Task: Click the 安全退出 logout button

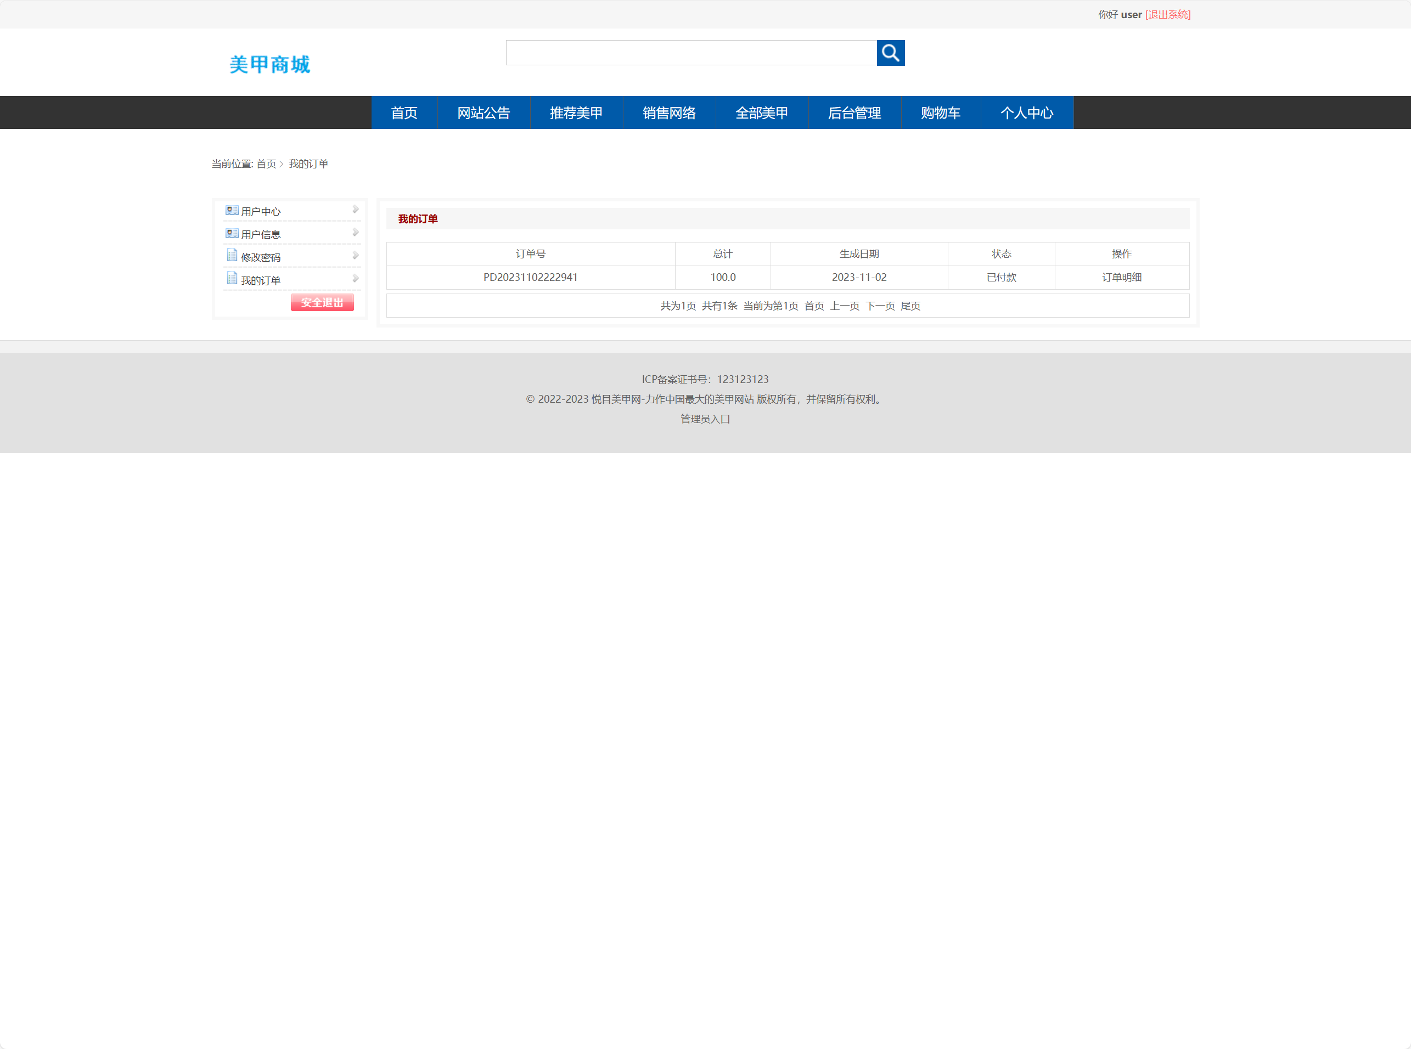Action: pos(322,302)
